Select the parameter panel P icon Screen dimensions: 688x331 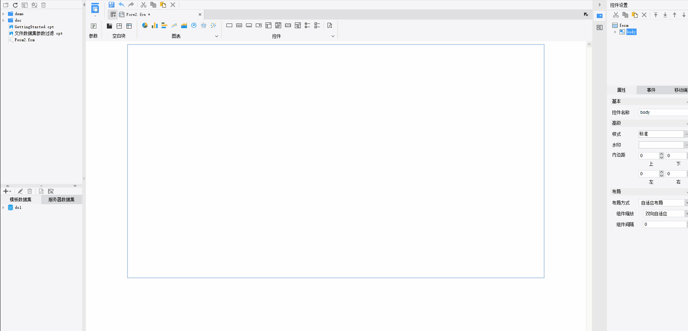click(x=93, y=26)
